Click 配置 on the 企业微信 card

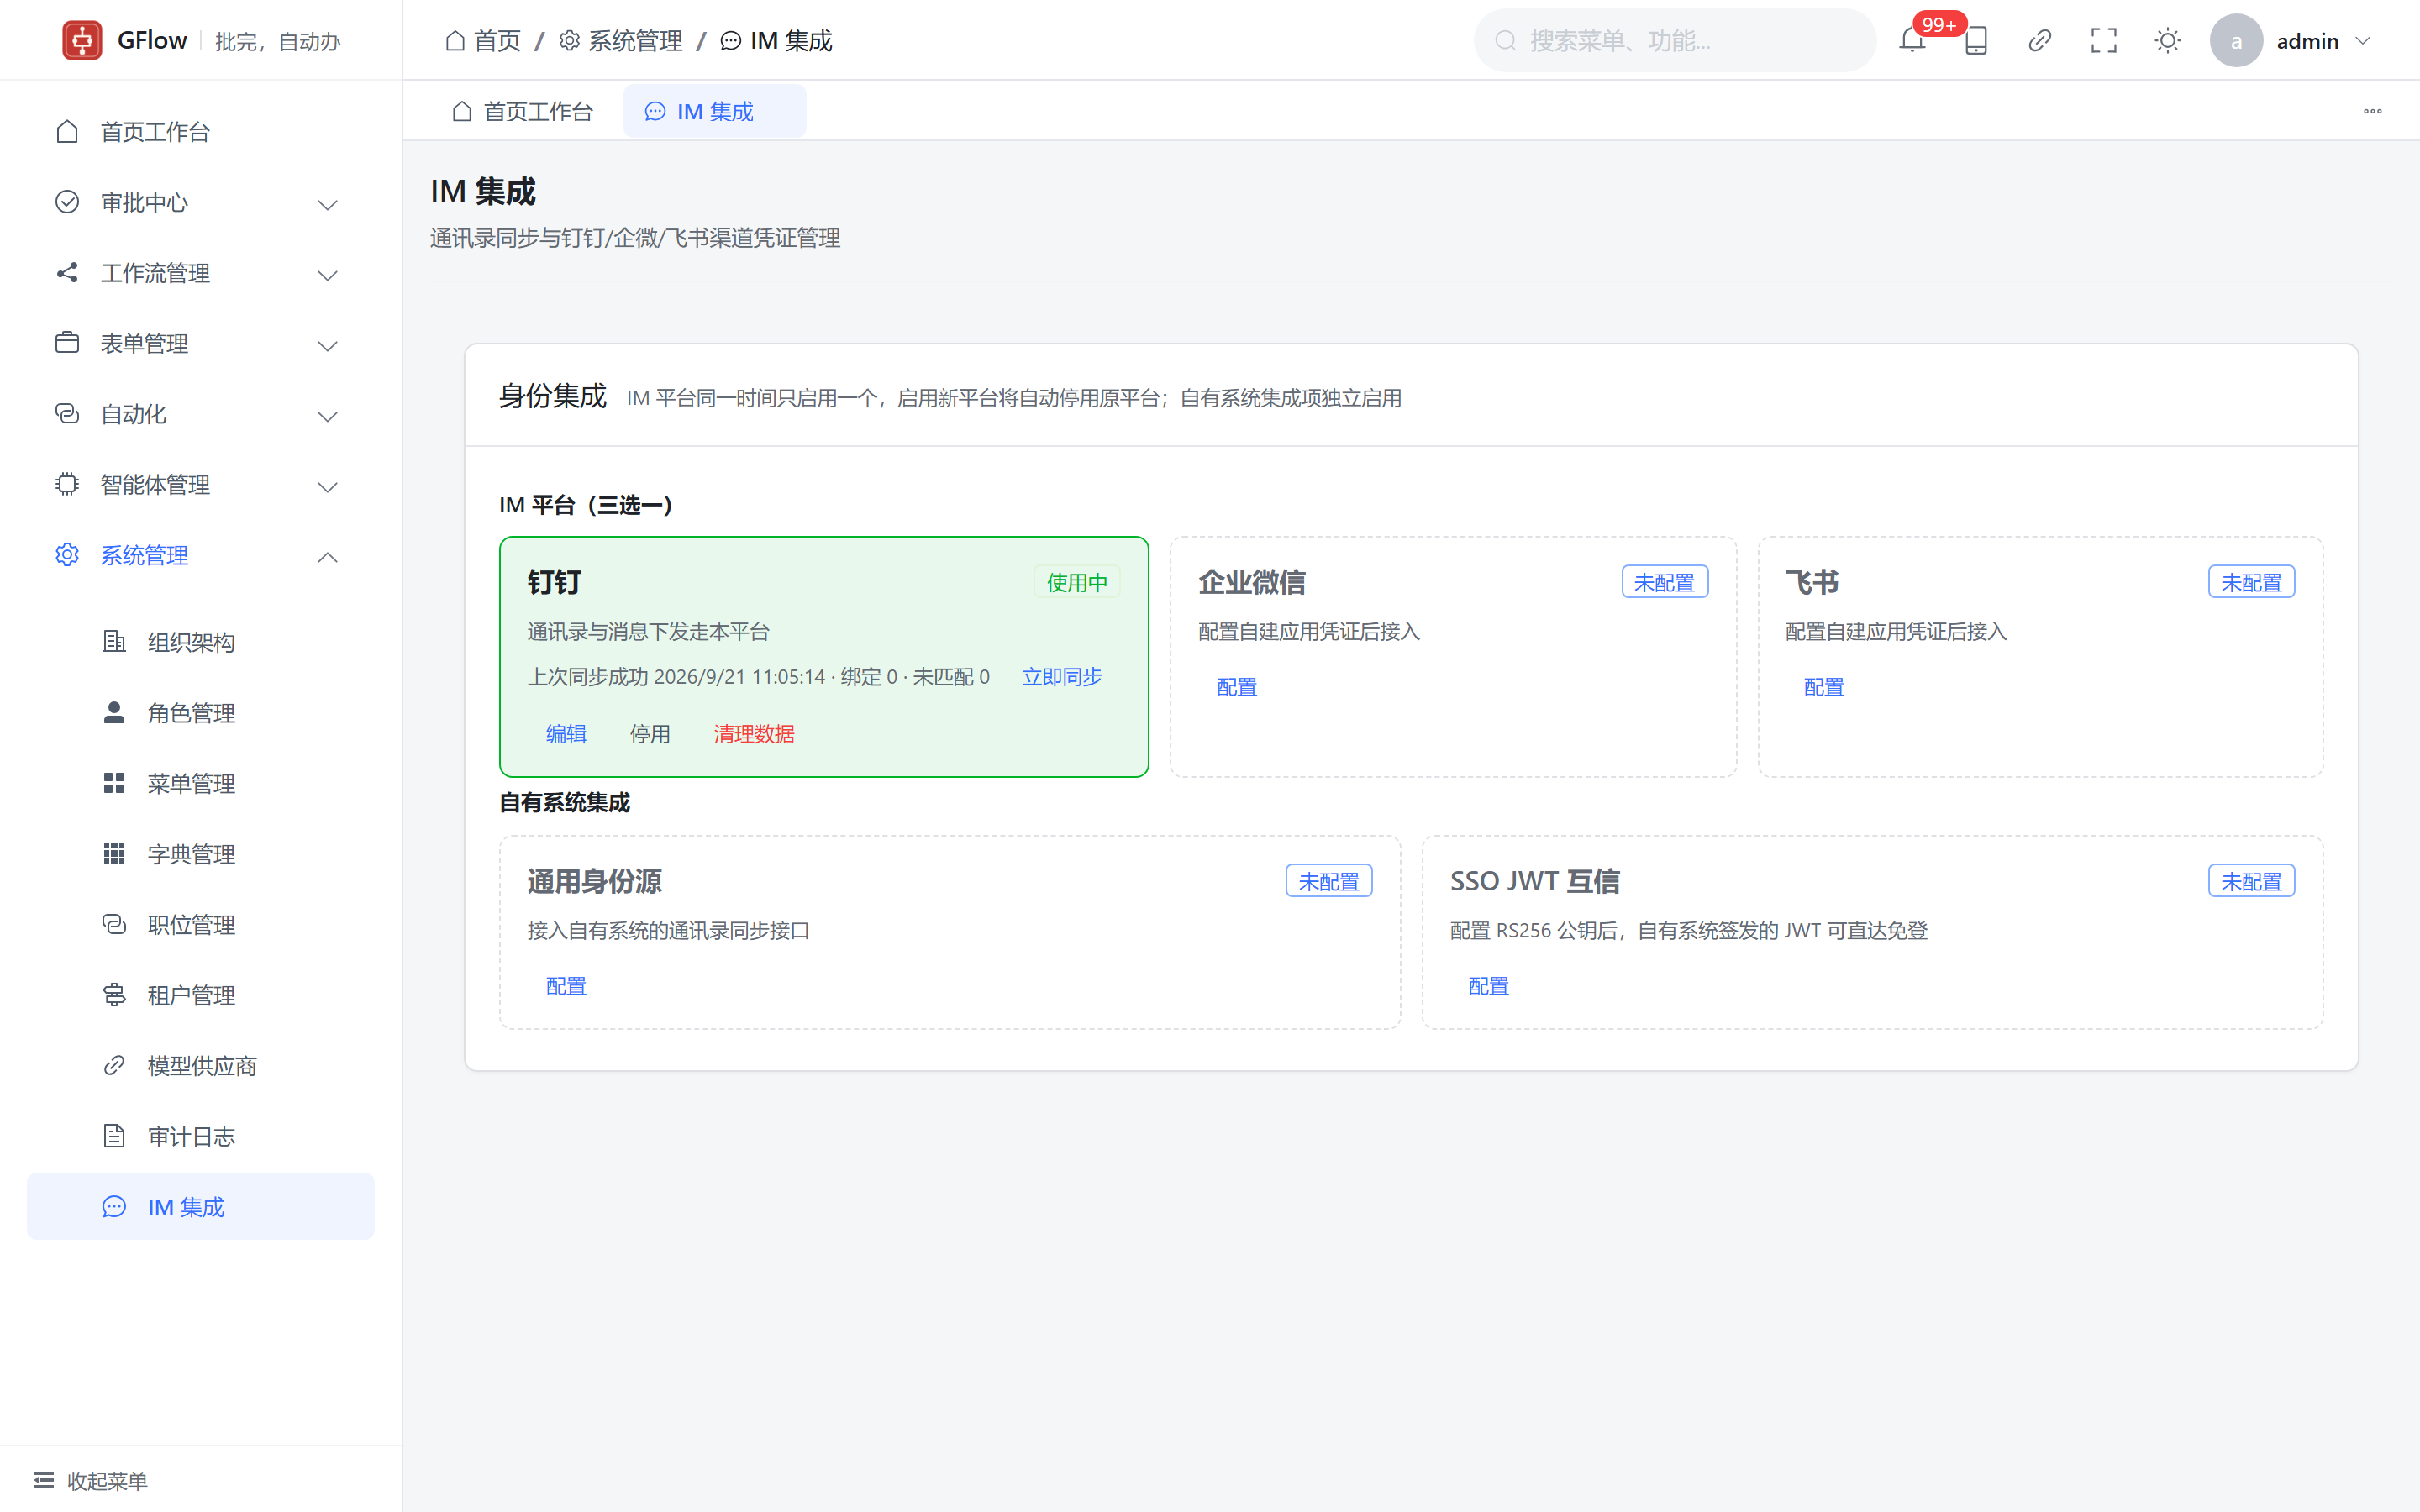(1237, 687)
